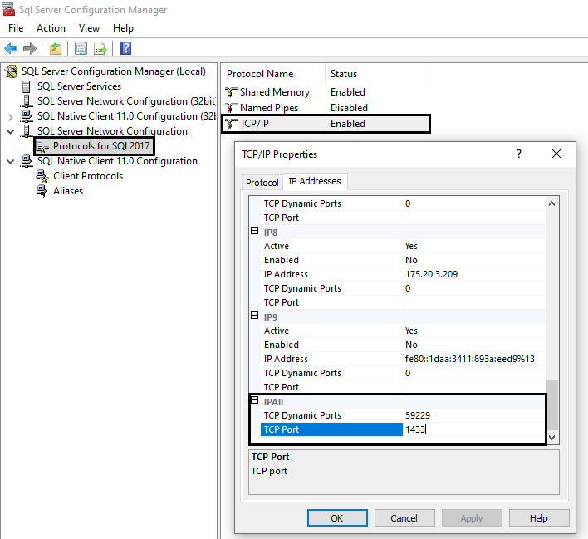Image resolution: width=588 pixels, height=539 pixels.
Task: Click the Named Pipes protocol icon
Action: (232, 108)
